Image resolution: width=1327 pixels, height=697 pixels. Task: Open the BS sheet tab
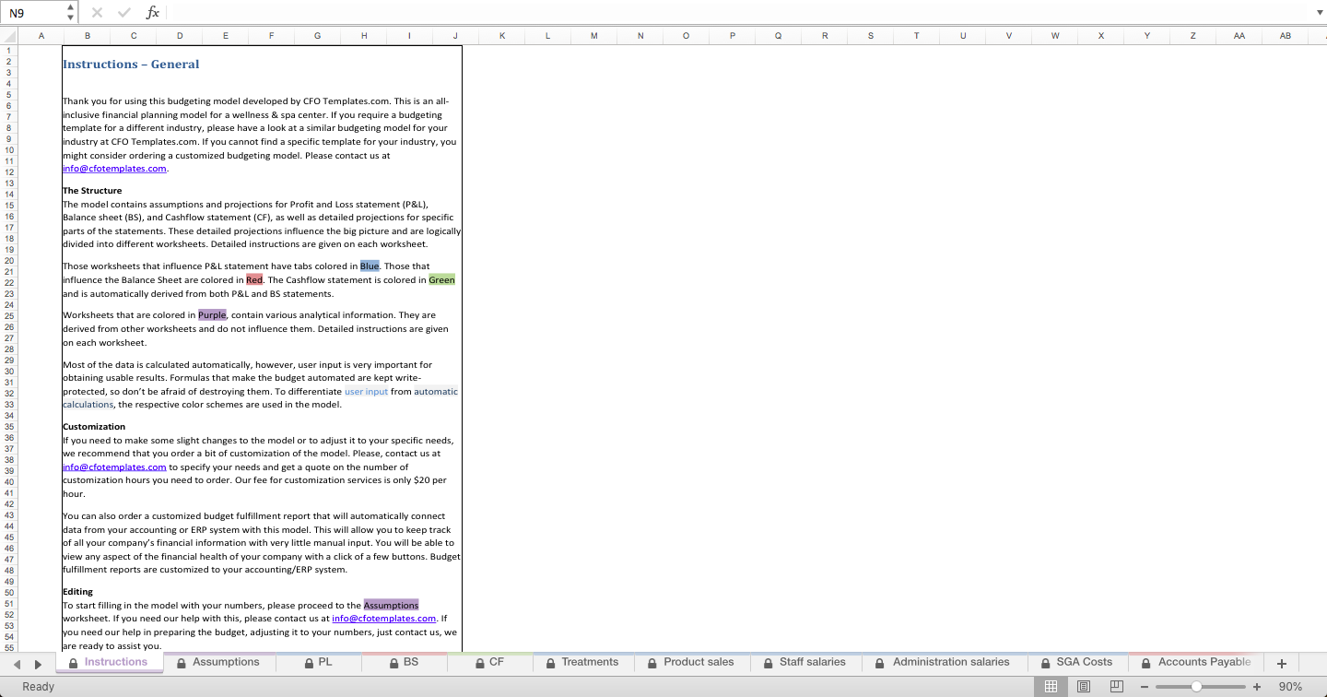pyautogui.click(x=404, y=662)
